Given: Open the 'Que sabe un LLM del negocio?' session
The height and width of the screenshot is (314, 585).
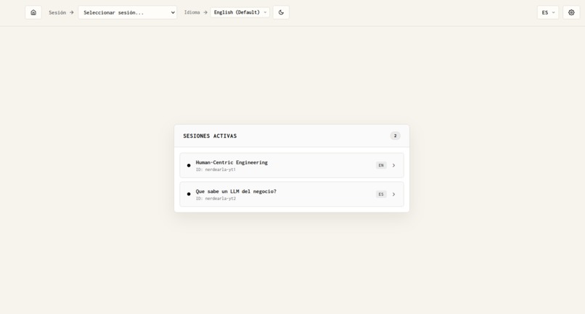Looking at the screenshot, I should (292, 194).
